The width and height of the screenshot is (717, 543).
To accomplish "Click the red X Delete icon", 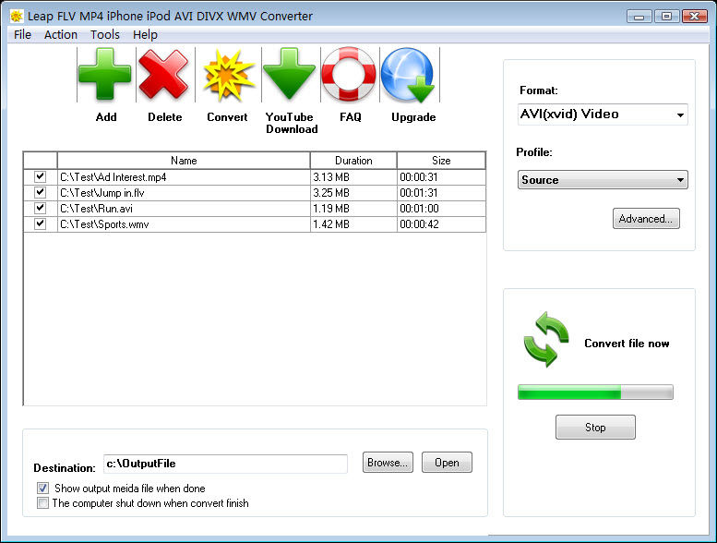I will tap(164, 76).
